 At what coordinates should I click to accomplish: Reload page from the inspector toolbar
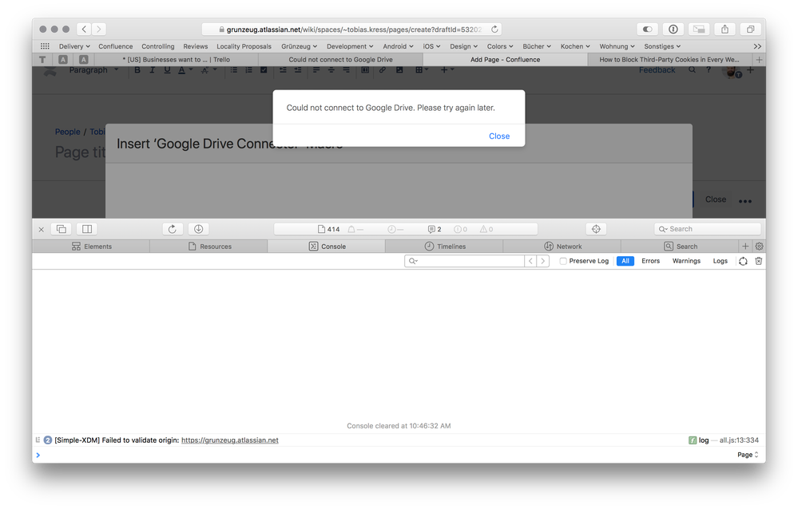(x=173, y=229)
